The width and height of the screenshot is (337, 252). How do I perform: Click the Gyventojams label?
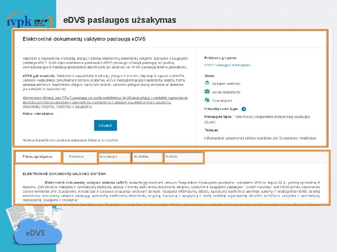[x=222, y=101]
